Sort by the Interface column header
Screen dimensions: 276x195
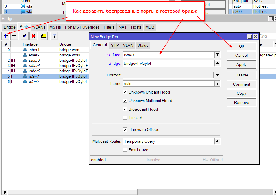click(40, 44)
